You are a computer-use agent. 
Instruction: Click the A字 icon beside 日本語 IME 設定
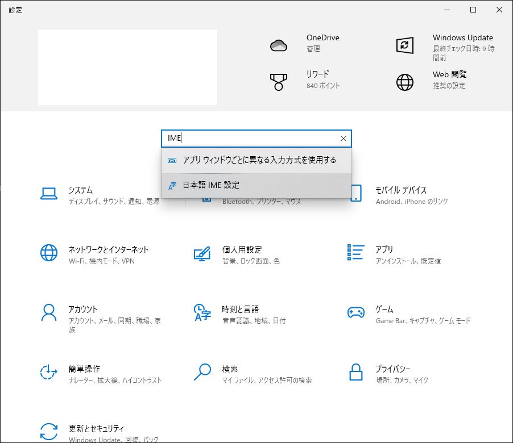point(172,186)
